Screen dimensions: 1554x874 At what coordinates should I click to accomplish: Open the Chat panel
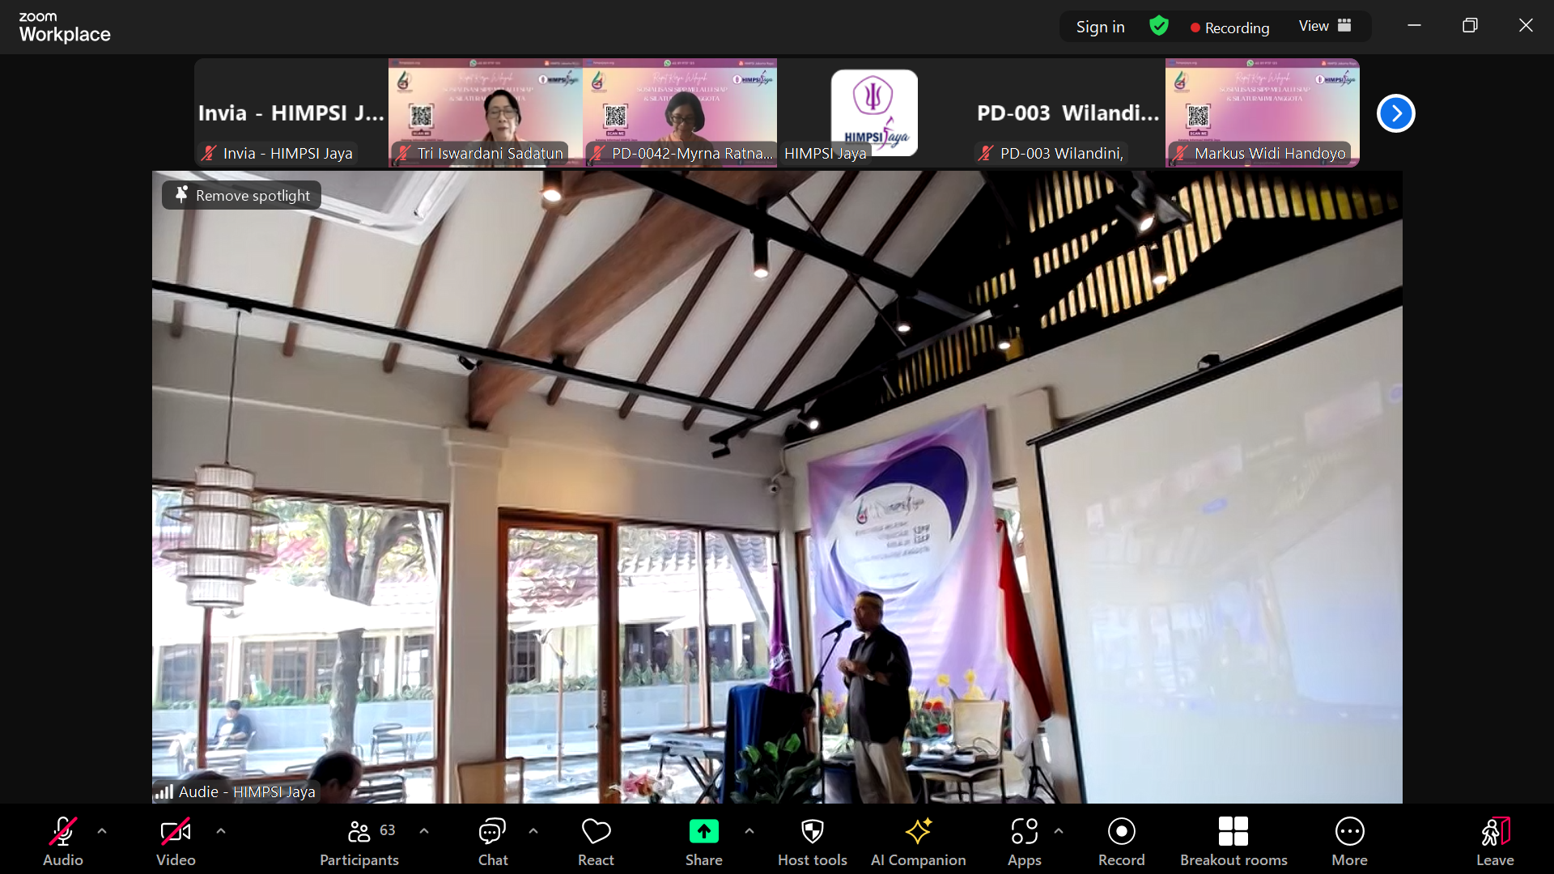(492, 842)
